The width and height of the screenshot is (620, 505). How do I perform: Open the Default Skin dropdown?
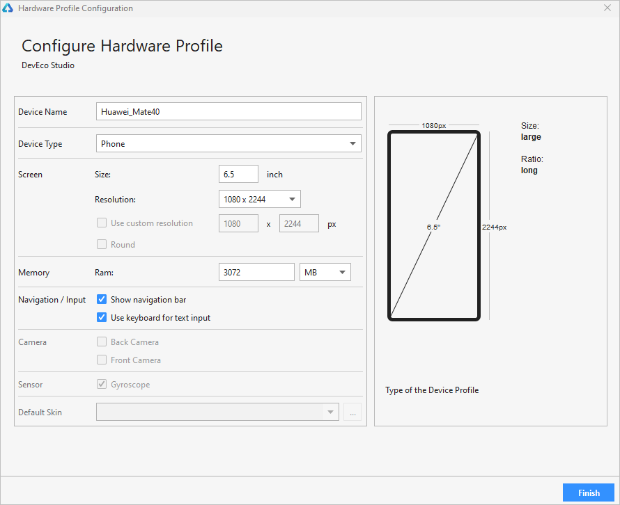point(217,412)
